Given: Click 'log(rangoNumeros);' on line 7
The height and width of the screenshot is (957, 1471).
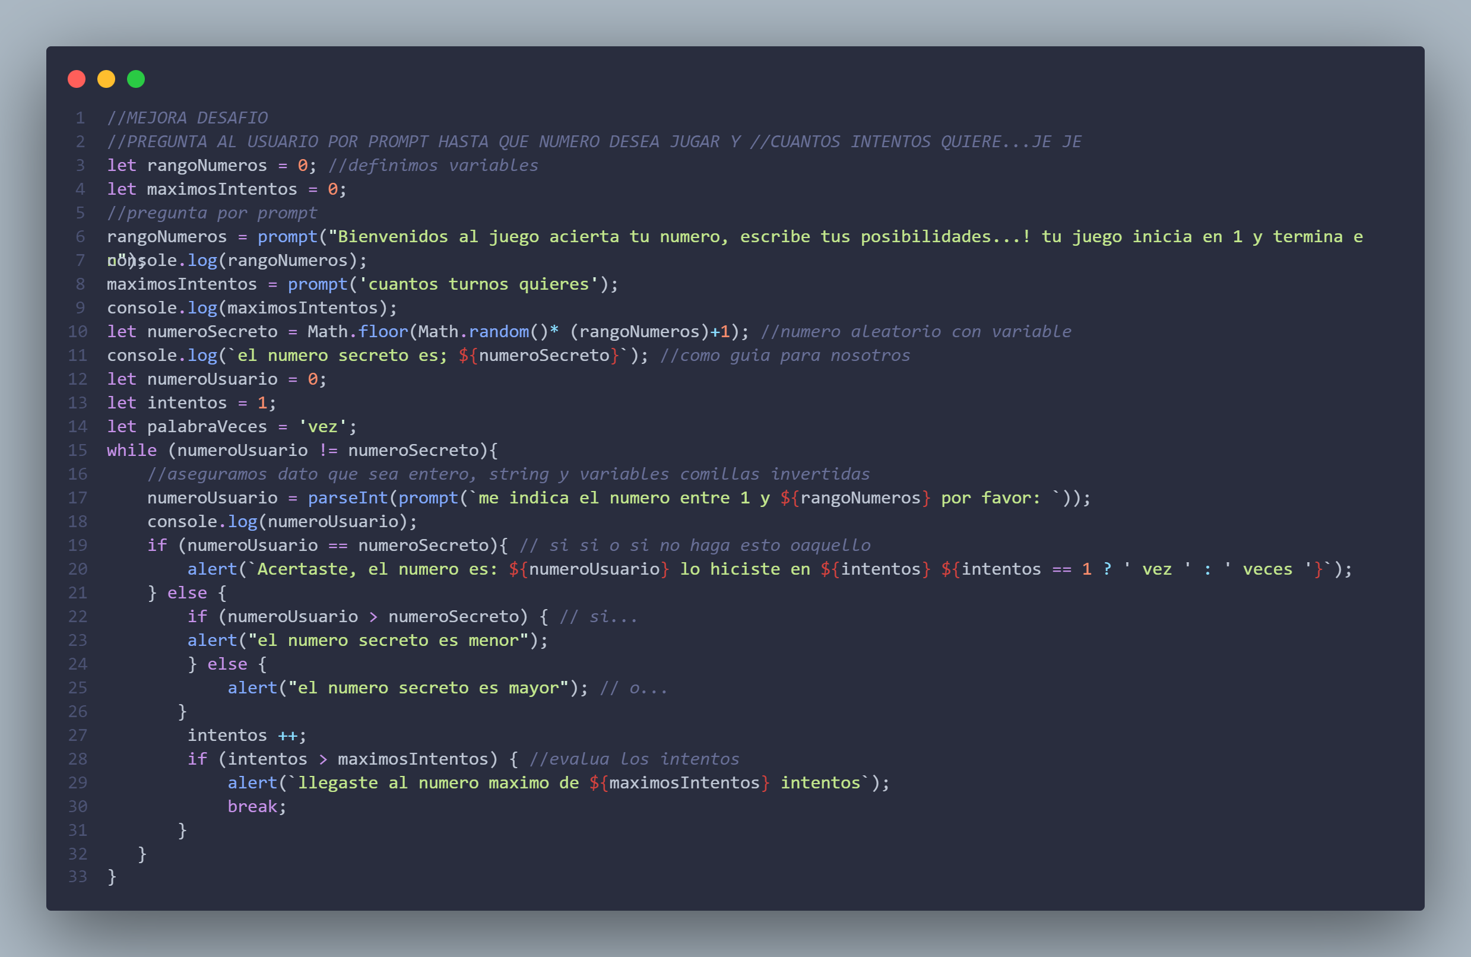Looking at the screenshot, I should point(277,260).
